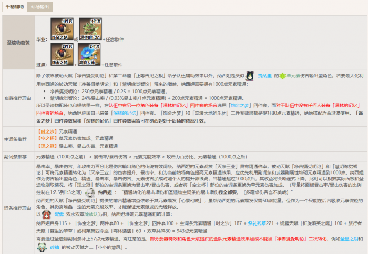368x254 pixels.
Task: Click the 毕业: label
Action: tap(42, 39)
